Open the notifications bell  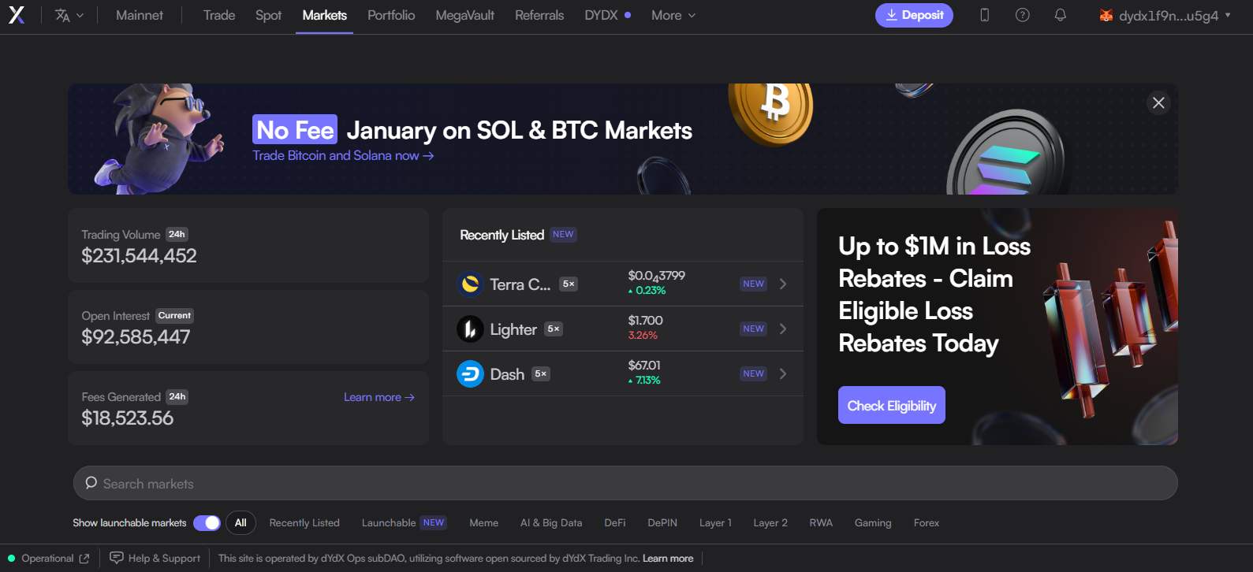[x=1060, y=15]
